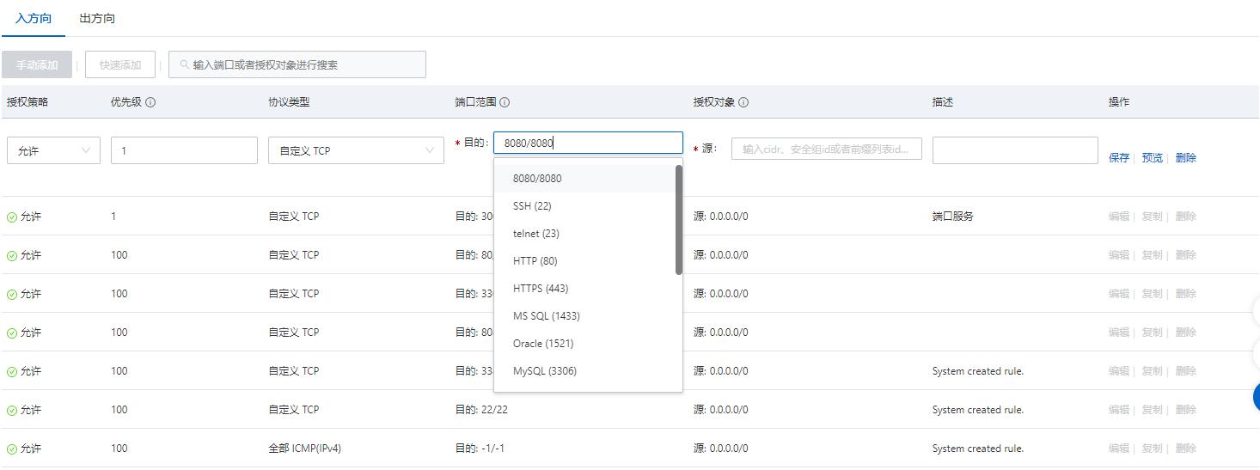The image size is (1260, 470).
Task: Click the green check icon in the 22/22 row
Action: tap(12, 411)
